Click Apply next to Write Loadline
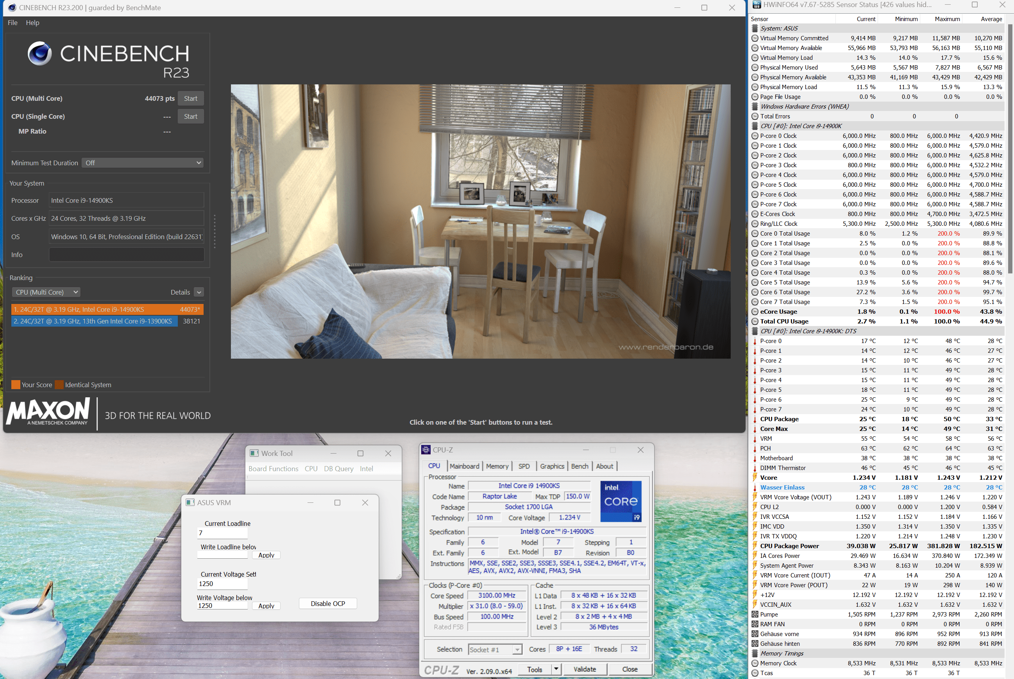1014x679 pixels. pyautogui.click(x=266, y=555)
